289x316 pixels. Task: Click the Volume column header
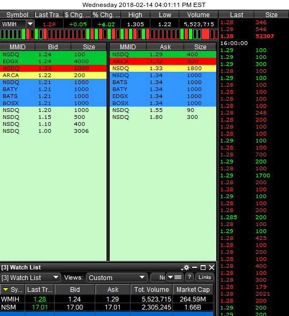(199, 14)
